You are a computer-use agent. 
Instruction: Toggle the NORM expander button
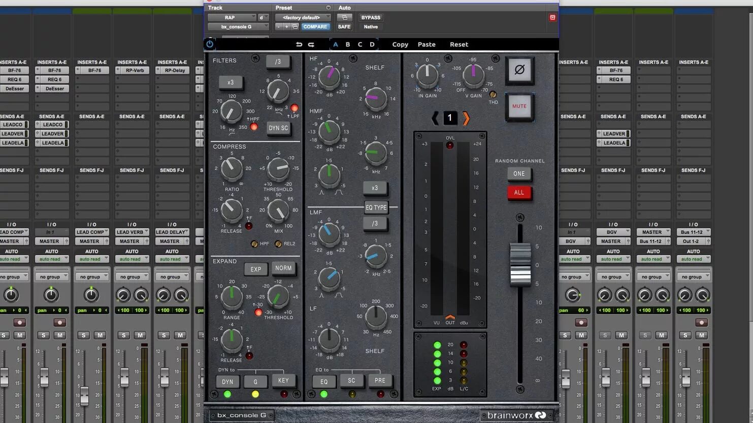click(283, 268)
